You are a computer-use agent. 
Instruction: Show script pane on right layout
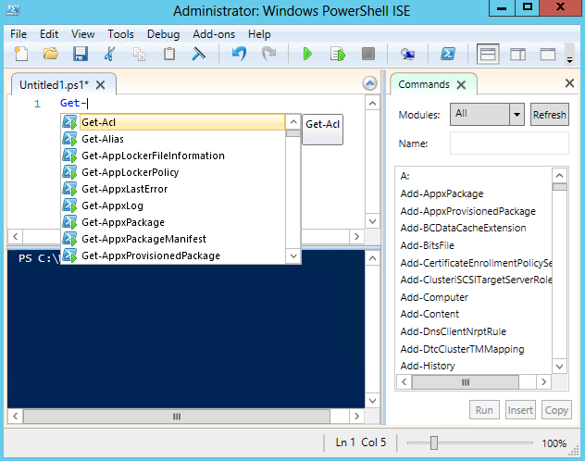517,55
